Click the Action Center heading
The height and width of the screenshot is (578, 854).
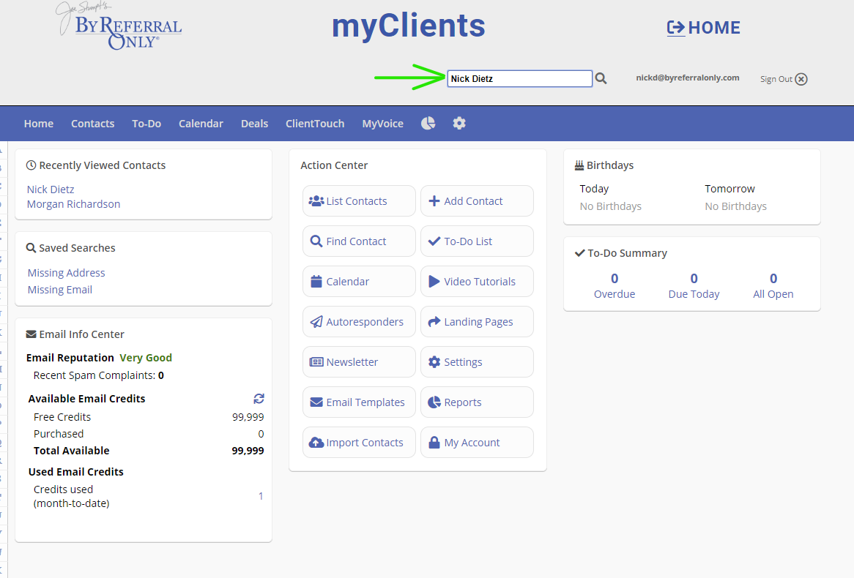pos(334,165)
